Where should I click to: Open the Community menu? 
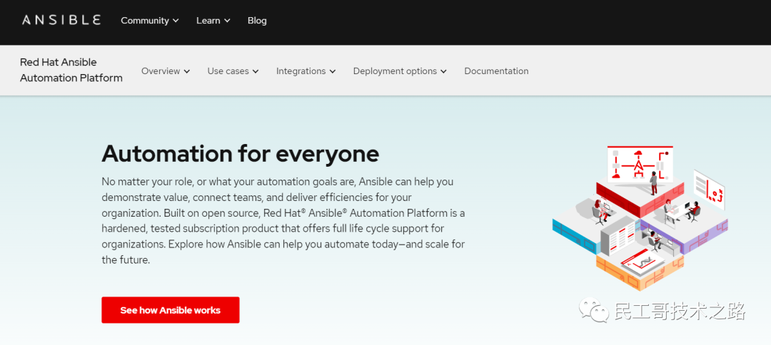(150, 21)
